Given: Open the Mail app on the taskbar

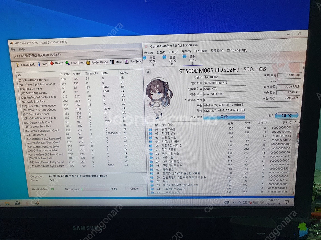Looking at the screenshot, I should pyautogui.click(x=17, y=203).
